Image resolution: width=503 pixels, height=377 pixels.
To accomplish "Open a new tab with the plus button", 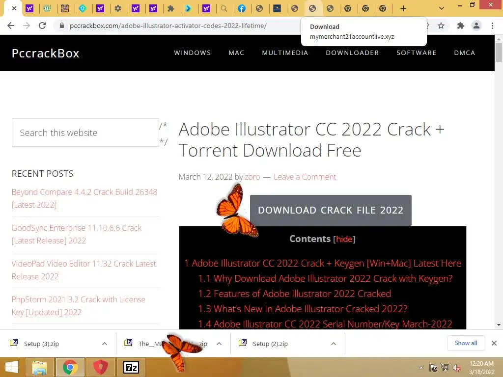I will (403, 8).
